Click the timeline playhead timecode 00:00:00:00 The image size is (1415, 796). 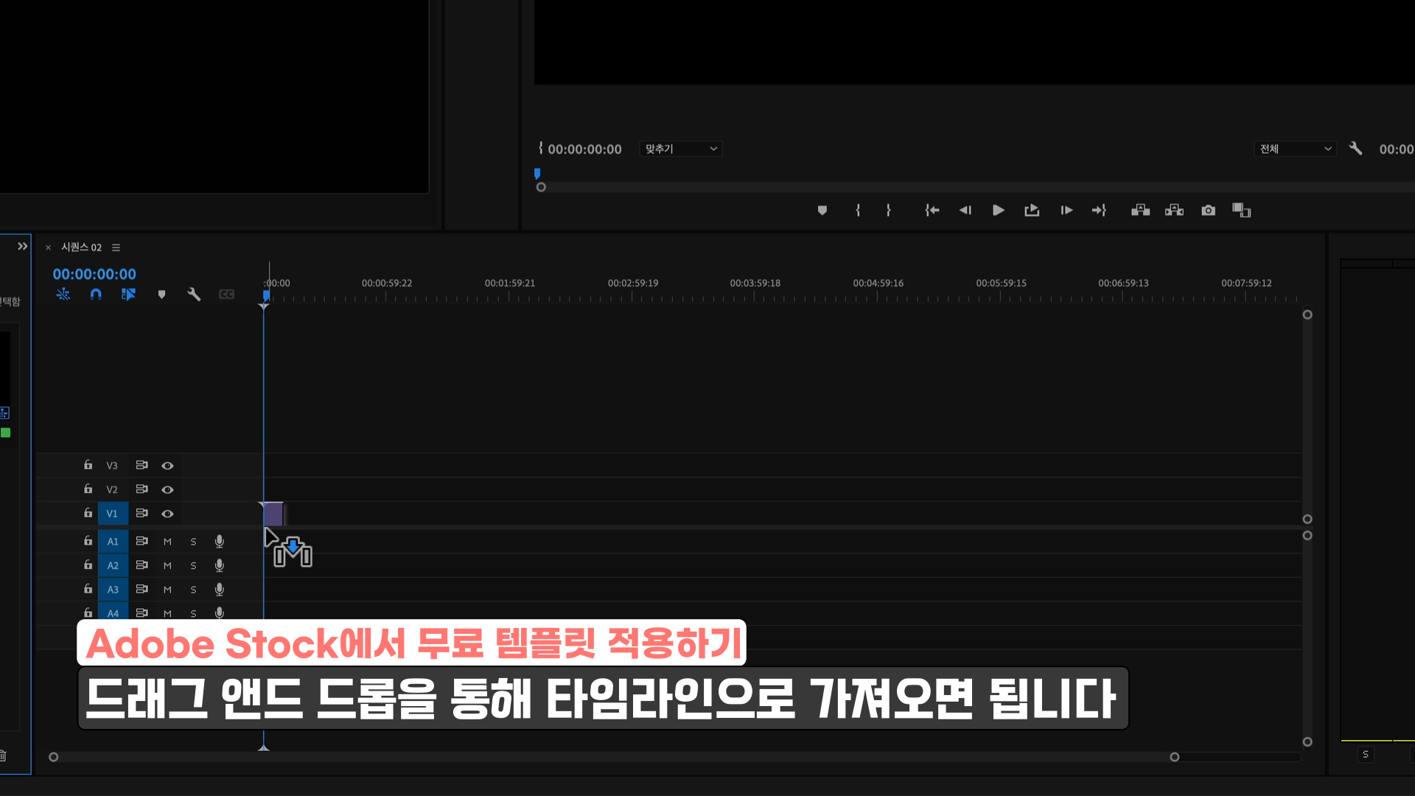94,274
